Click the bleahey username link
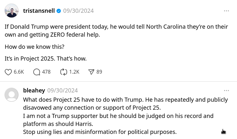 pos(34,91)
